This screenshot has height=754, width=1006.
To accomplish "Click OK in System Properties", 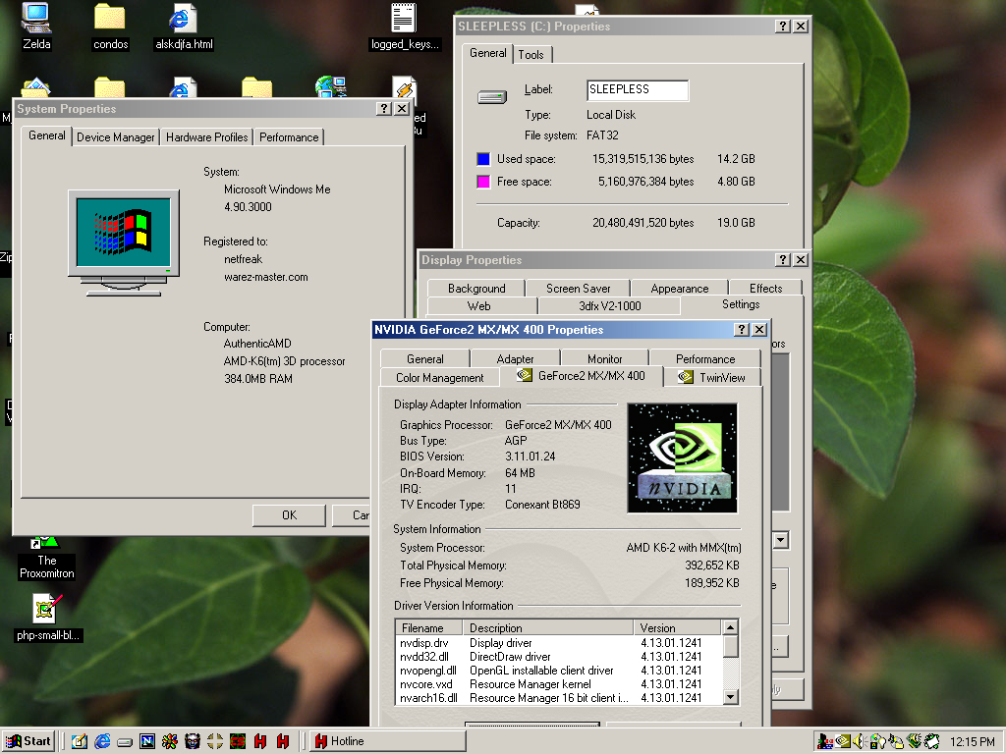I will [289, 515].
